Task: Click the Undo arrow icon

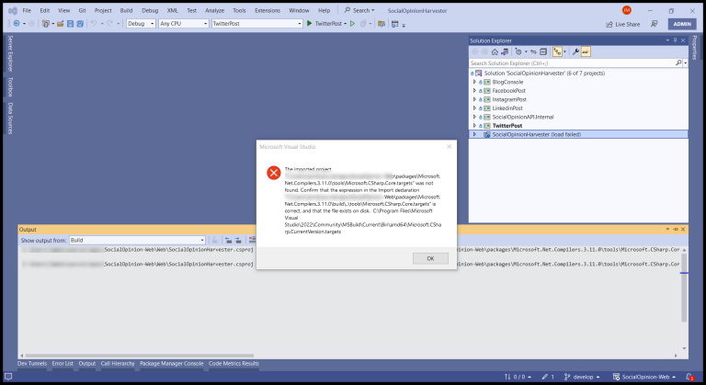Action: [x=94, y=23]
